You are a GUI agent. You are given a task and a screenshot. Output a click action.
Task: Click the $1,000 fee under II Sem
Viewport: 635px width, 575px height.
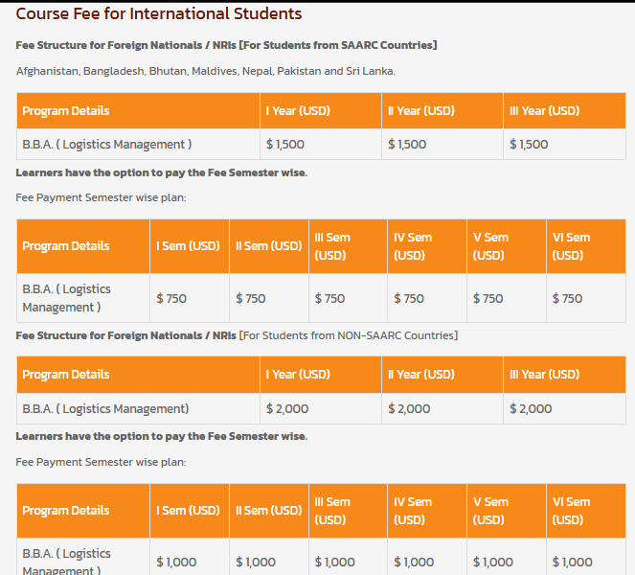coord(256,563)
